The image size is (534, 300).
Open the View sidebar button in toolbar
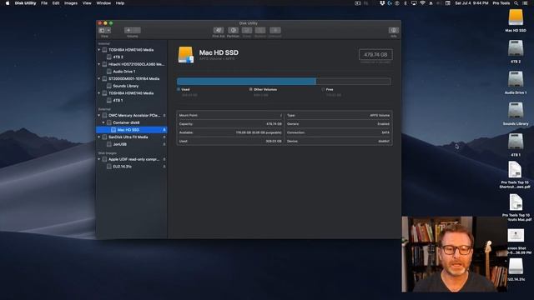102,30
